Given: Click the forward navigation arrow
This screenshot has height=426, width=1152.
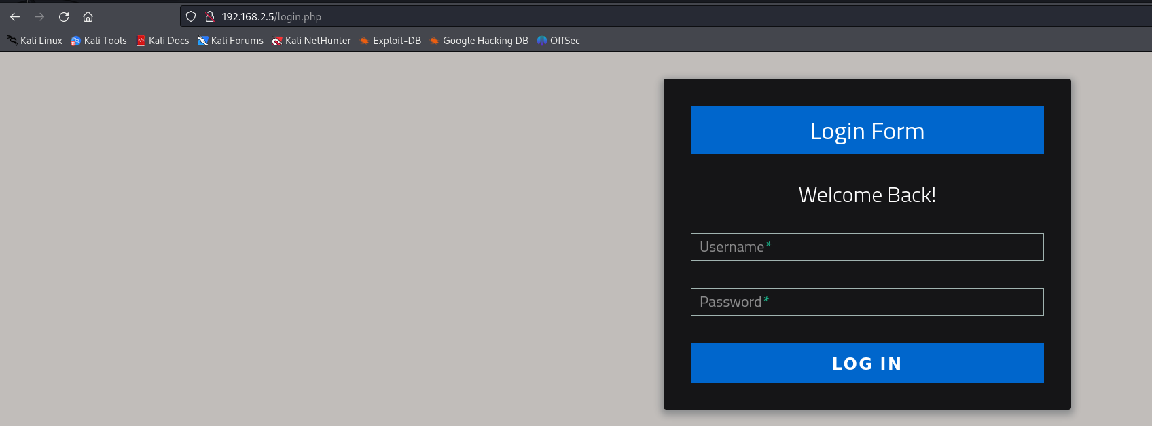Looking at the screenshot, I should pyautogui.click(x=39, y=17).
